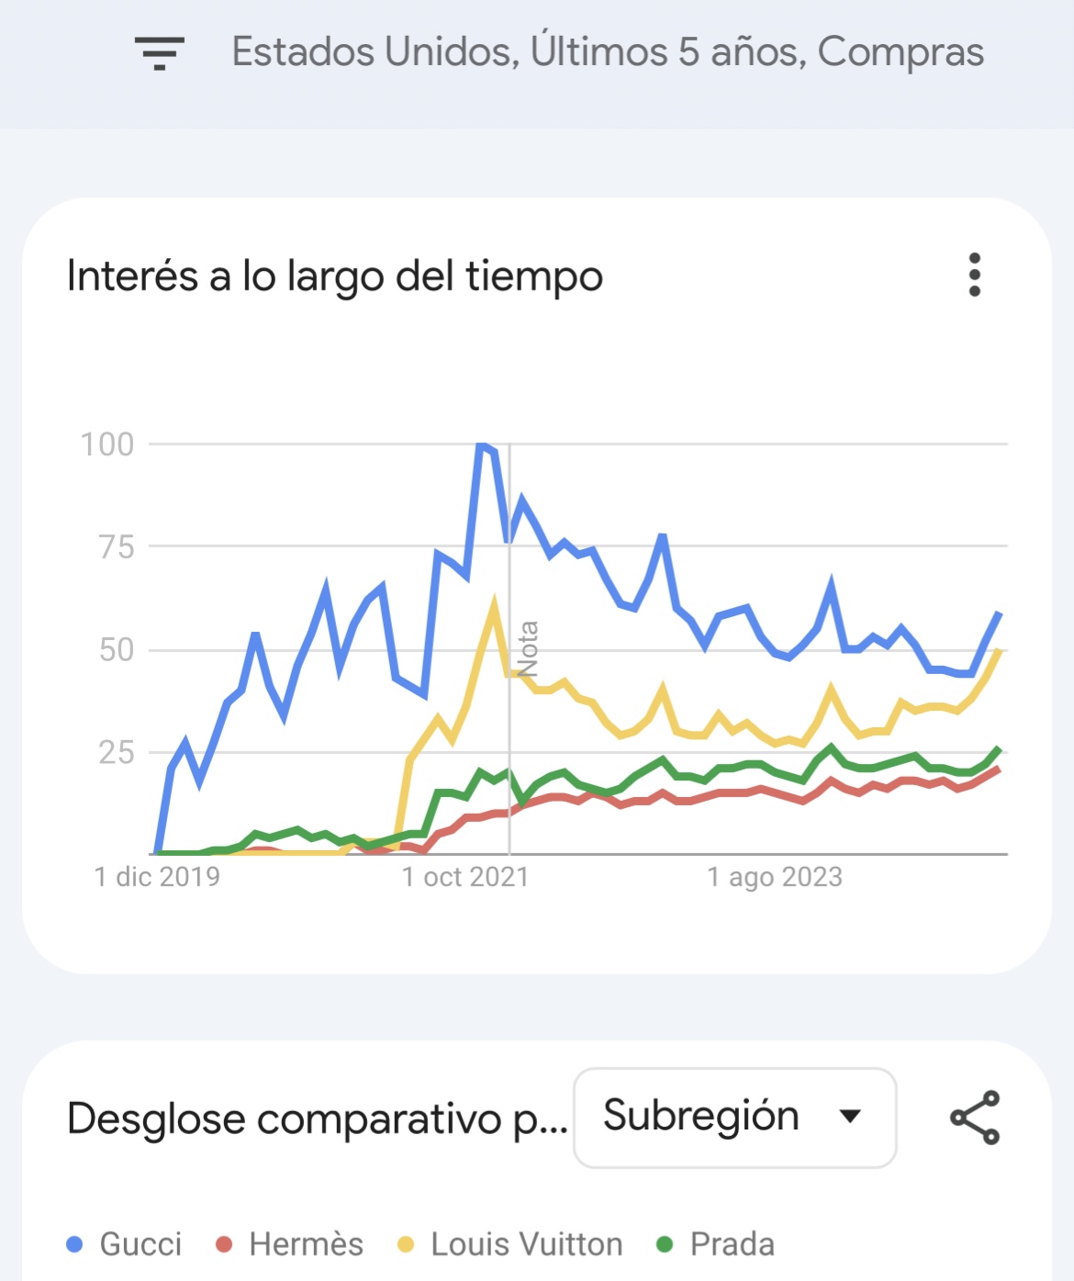This screenshot has width=1074, height=1281.
Task: Open three-dot menu of interest chart
Action: [x=975, y=275]
